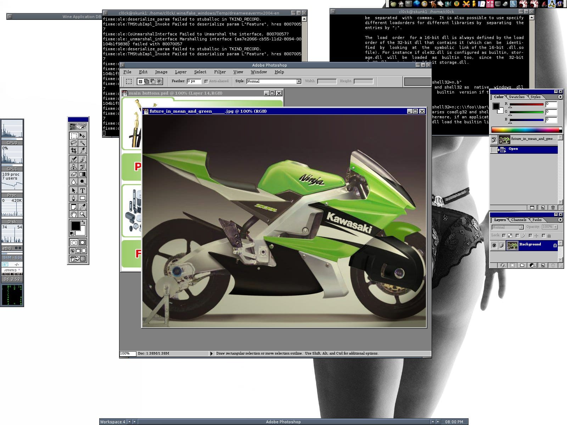Select the Airbrush tool
Image resolution: width=567 pixels, height=425 pixels.
pos(74,159)
